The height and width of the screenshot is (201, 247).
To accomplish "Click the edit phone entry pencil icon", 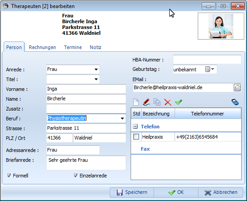I will tap(146, 102).
